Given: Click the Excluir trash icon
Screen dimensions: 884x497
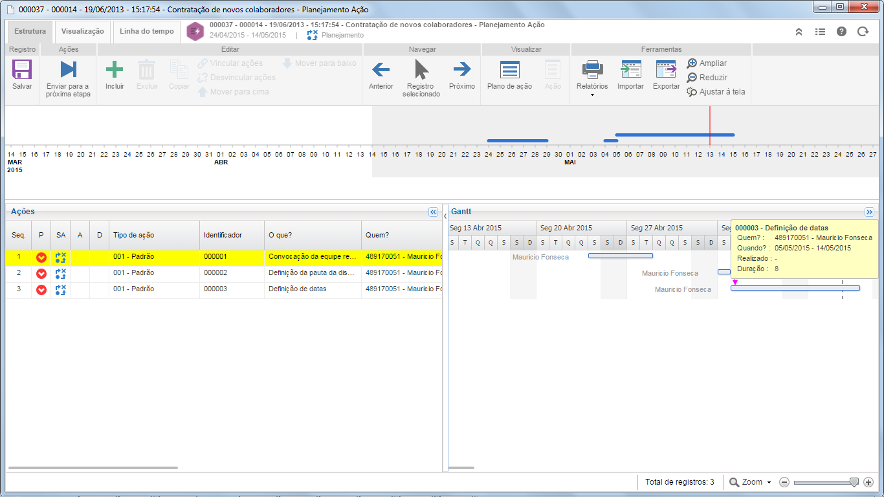Looking at the screenshot, I should [x=147, y=70].
